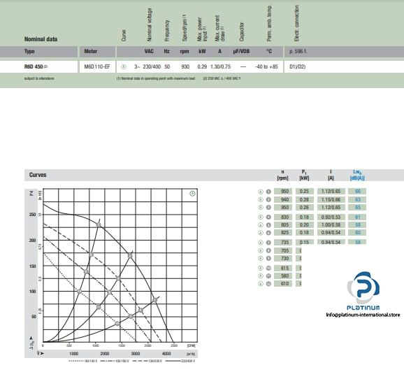Click the 705 rpm value cell
404x372 pixels.
point(283,250)
